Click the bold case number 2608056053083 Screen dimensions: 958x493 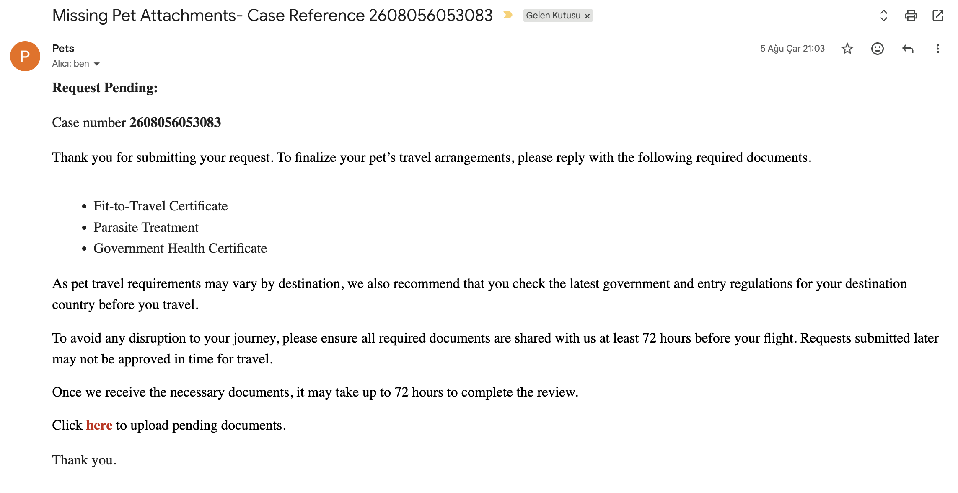pyautogui.click(x=175, y=122)
